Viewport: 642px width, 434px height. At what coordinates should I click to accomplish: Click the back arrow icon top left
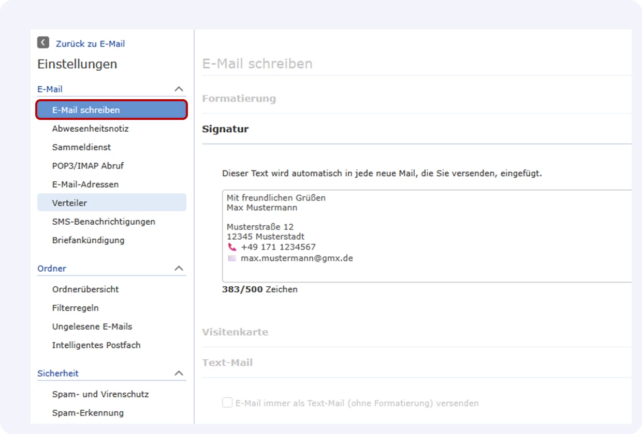[43, 43]
